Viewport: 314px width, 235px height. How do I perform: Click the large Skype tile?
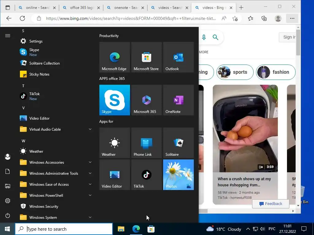[x=115, y=100]
